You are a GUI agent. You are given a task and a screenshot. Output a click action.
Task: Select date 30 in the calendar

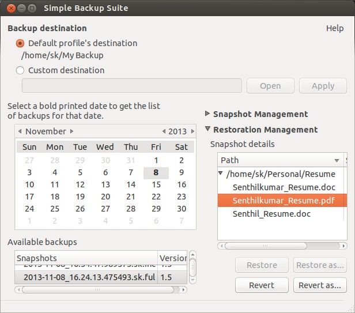pos(182,209)
